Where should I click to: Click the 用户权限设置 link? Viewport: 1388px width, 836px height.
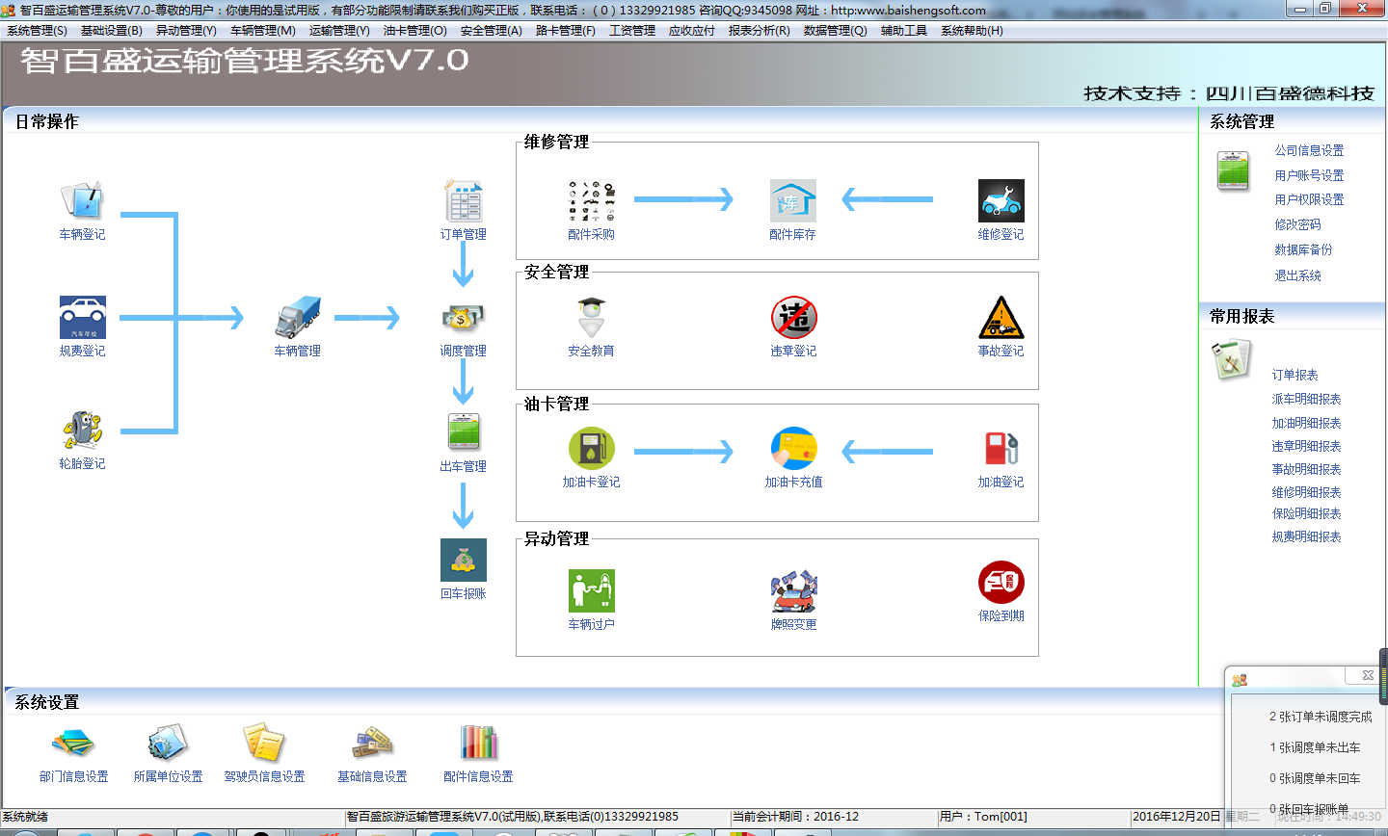(x=1309, y=199)
